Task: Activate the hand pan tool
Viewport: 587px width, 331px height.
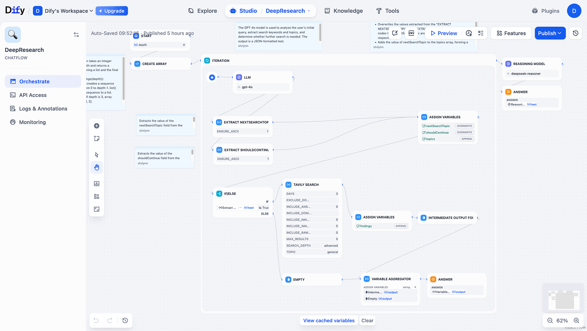Action: point(97,167)
